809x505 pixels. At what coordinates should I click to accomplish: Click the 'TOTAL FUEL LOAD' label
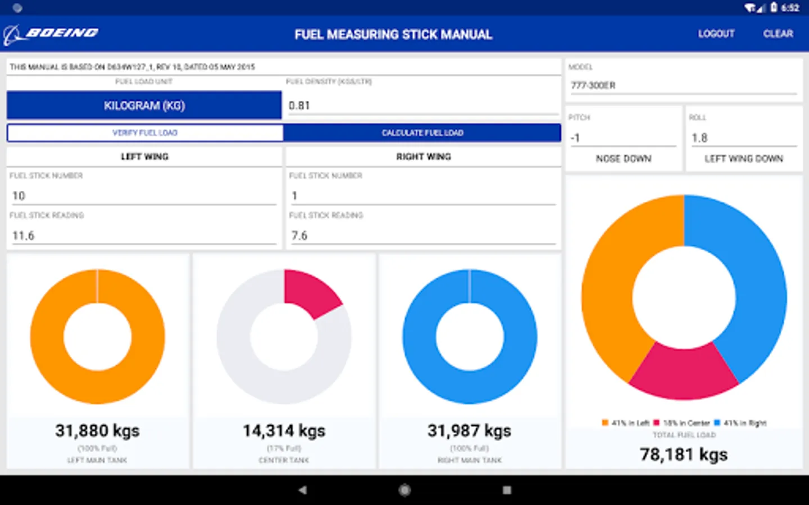(684, 435)
